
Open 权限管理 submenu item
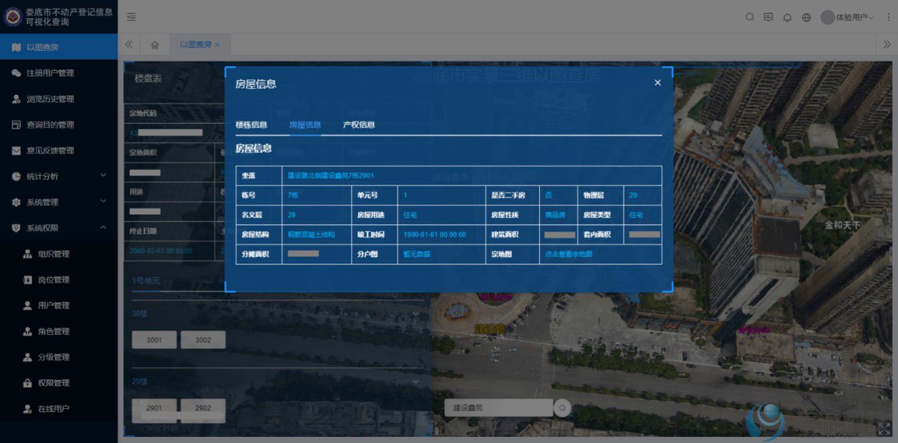[x=59, y=383]
